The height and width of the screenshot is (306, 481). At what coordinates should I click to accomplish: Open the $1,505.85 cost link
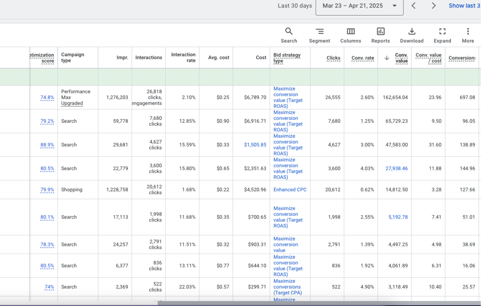(x=255, y=145)
